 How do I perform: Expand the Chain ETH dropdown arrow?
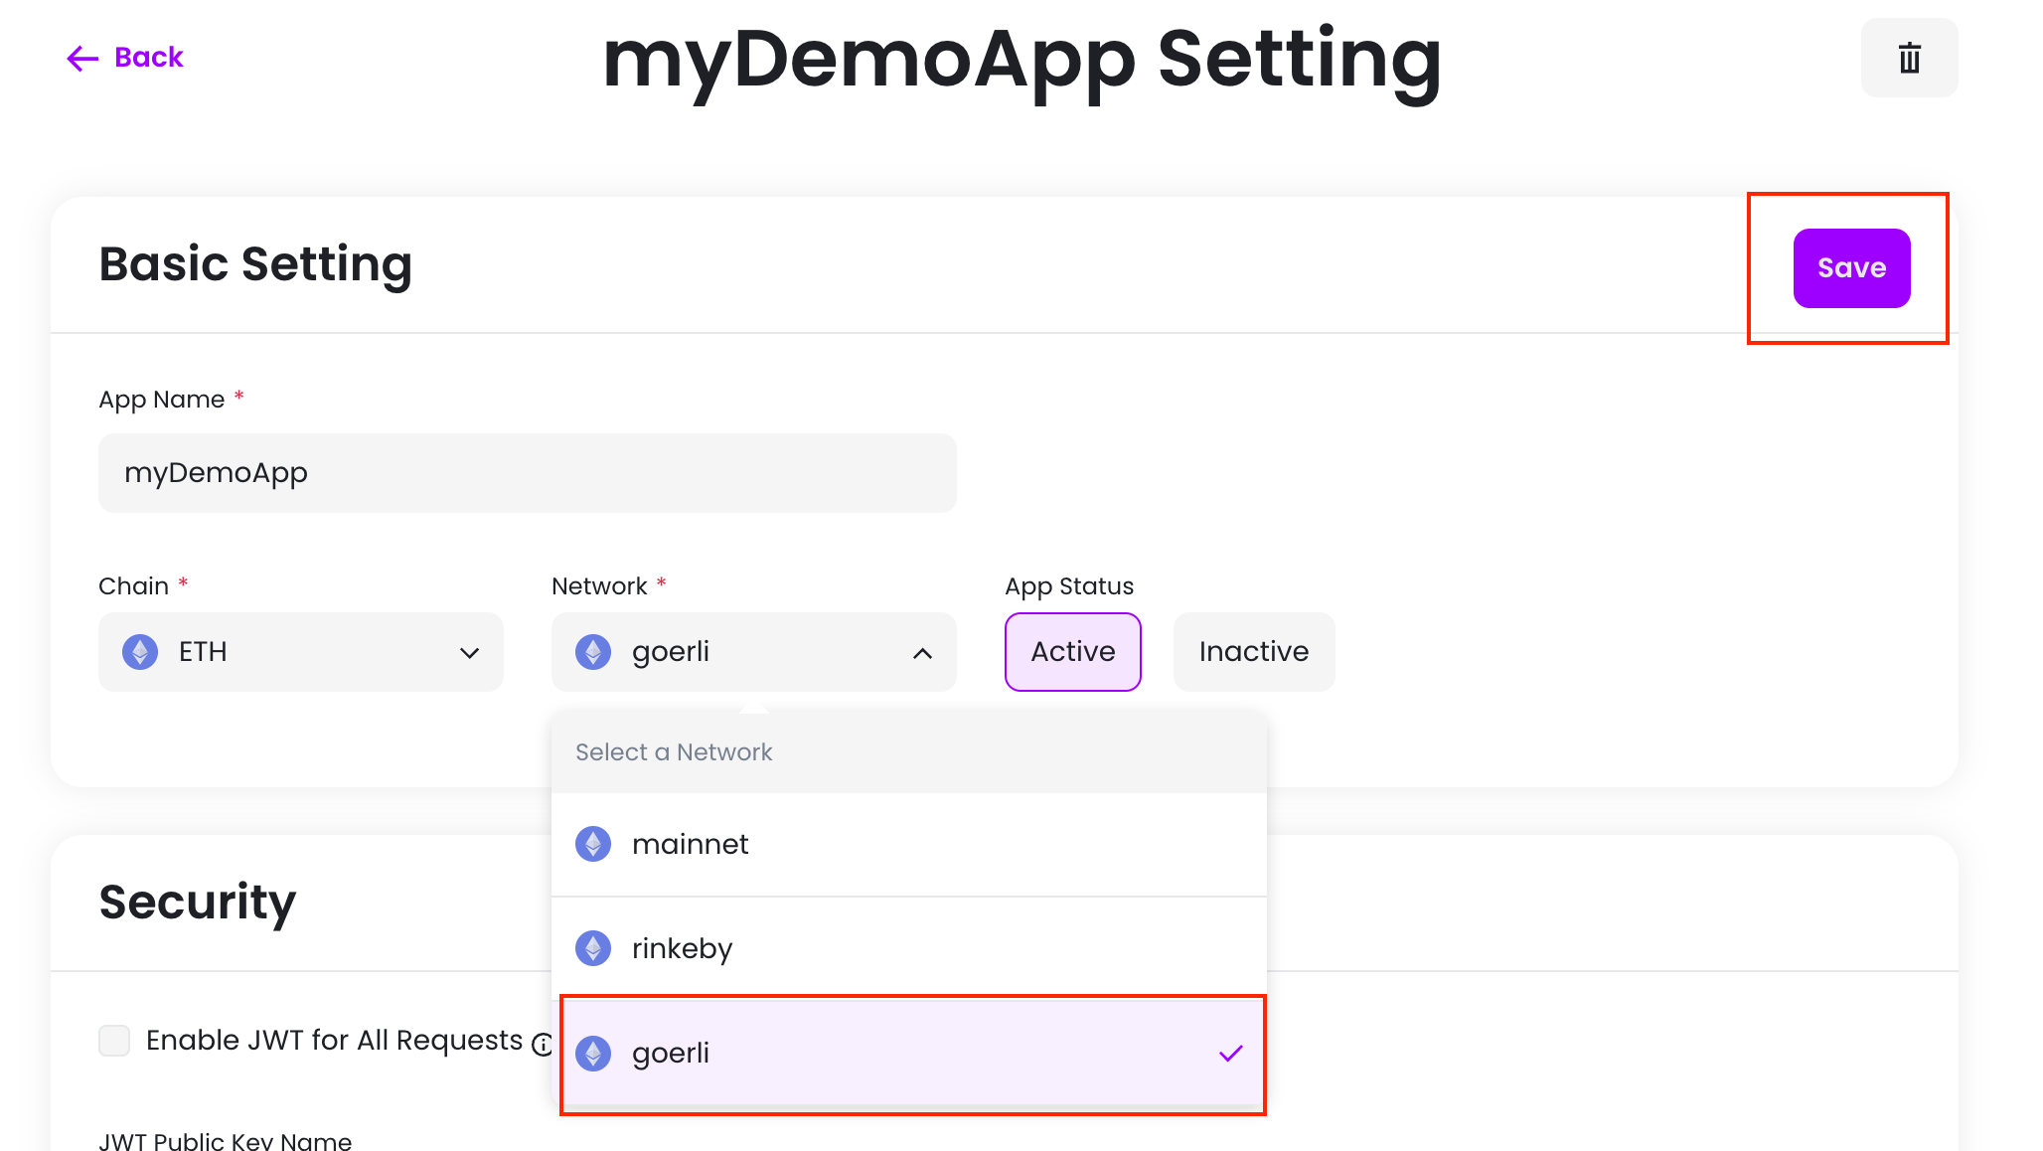coord(469,653)
